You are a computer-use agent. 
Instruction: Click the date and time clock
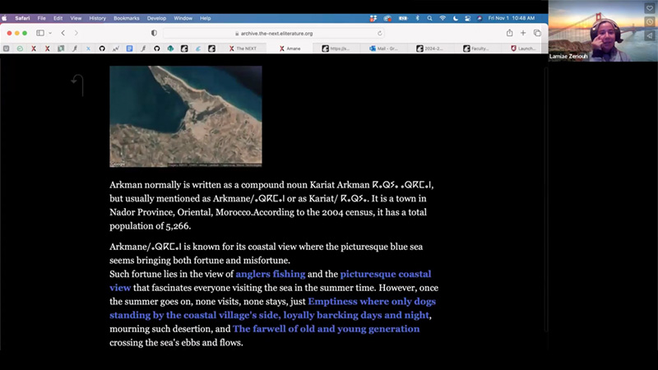pyautogui.click(x=511, y=18)
